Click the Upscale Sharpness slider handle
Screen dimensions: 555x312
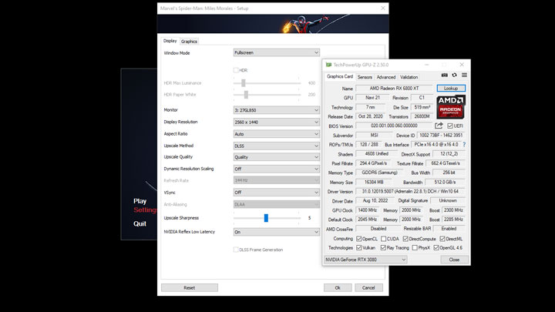point(266,218)
